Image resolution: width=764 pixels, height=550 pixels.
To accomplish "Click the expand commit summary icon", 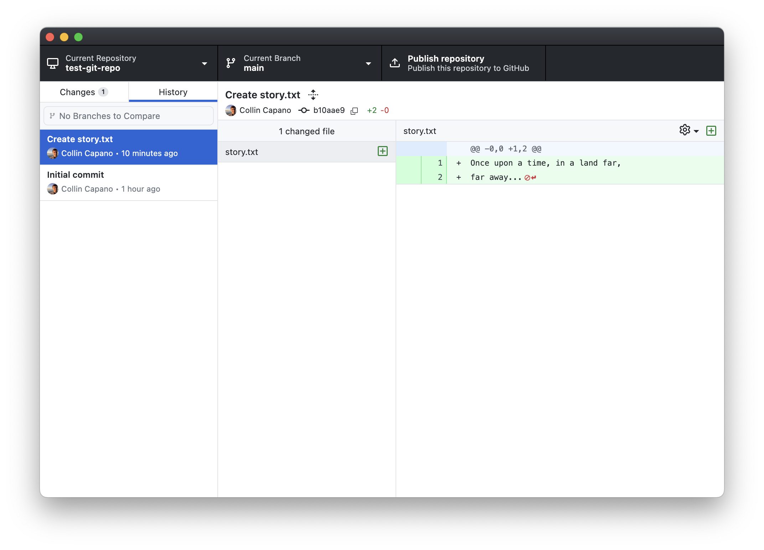I will click(x=313, y=95).
